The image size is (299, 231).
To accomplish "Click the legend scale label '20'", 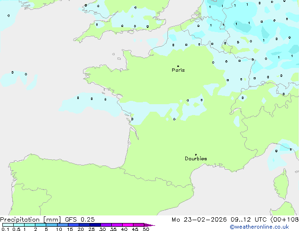I will (81, 229).
